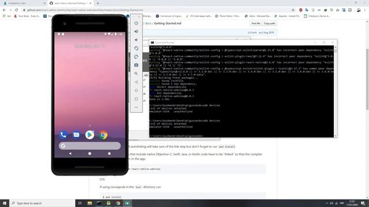
Task: Click the browser Back arrow
Action: [4, 10]
